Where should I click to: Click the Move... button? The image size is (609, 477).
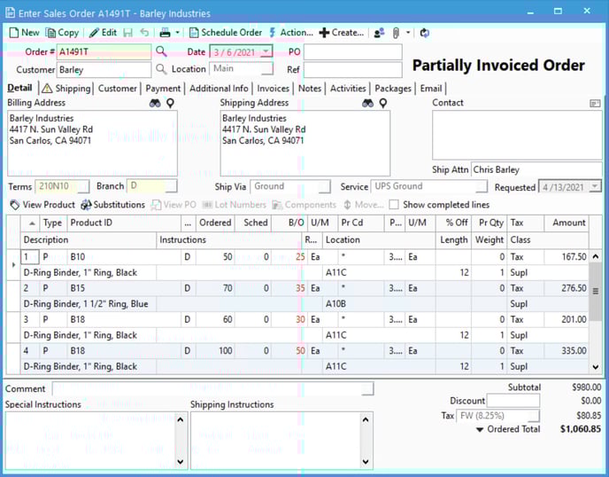[x=364, y=205]
